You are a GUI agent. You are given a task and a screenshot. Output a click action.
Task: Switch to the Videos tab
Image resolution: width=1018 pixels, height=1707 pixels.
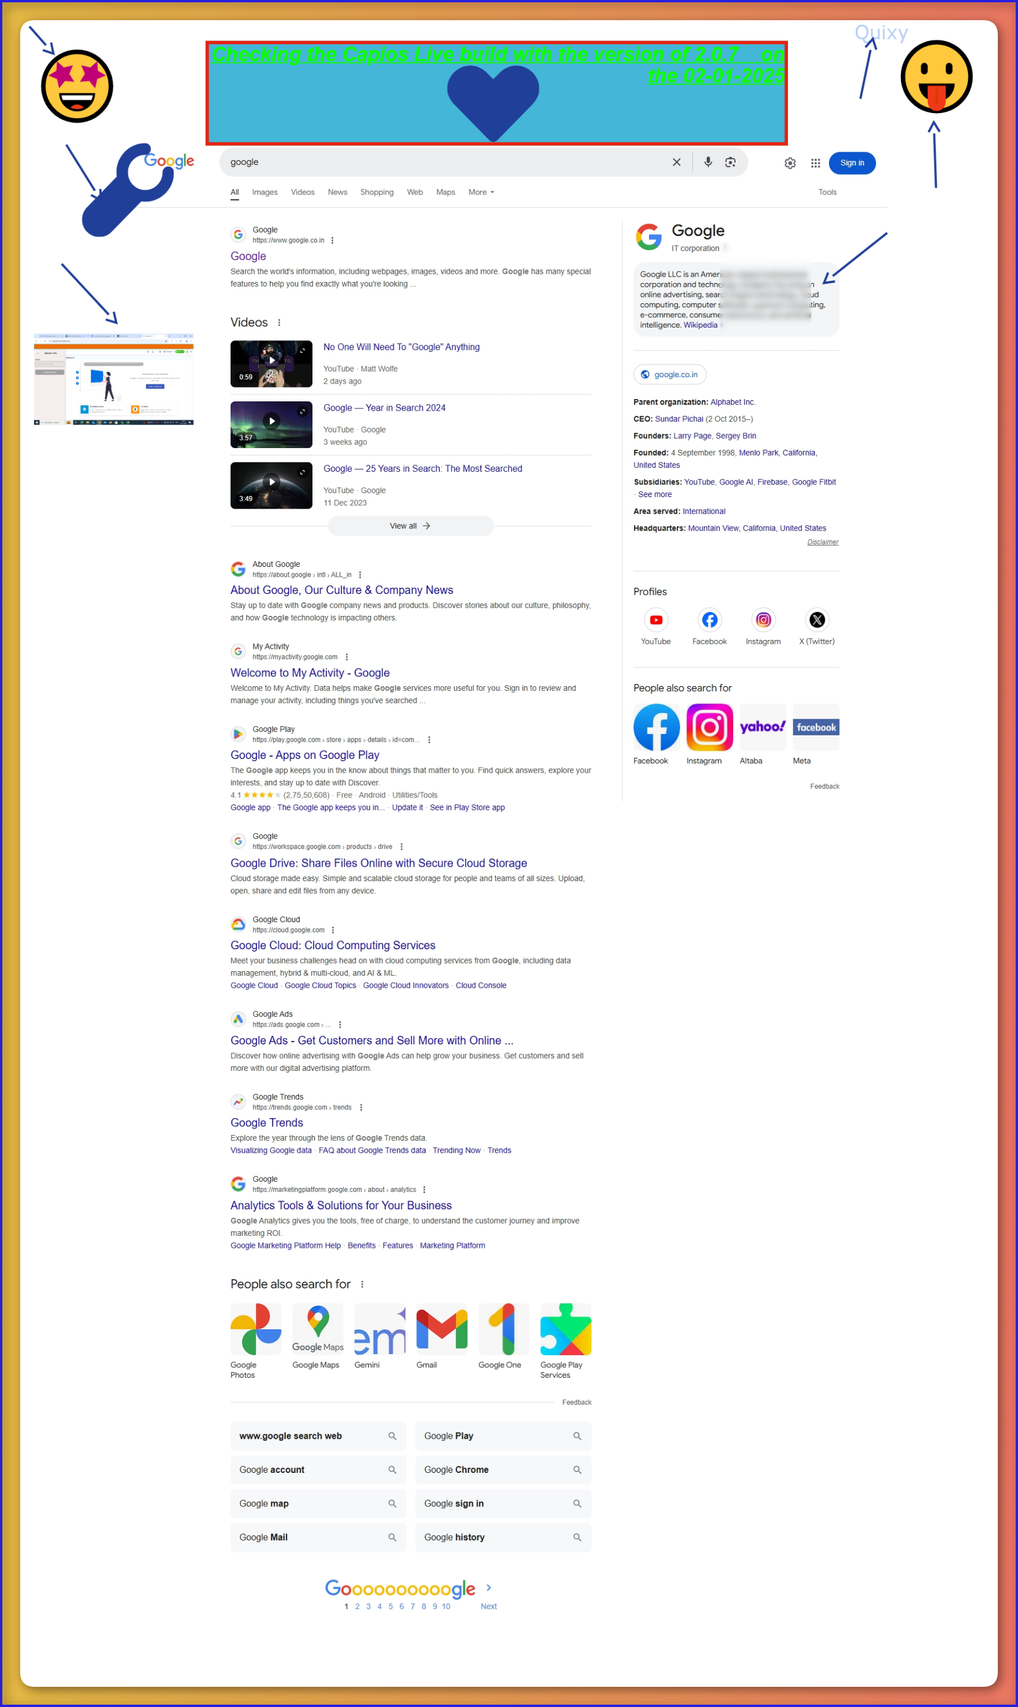click(303, 192)
